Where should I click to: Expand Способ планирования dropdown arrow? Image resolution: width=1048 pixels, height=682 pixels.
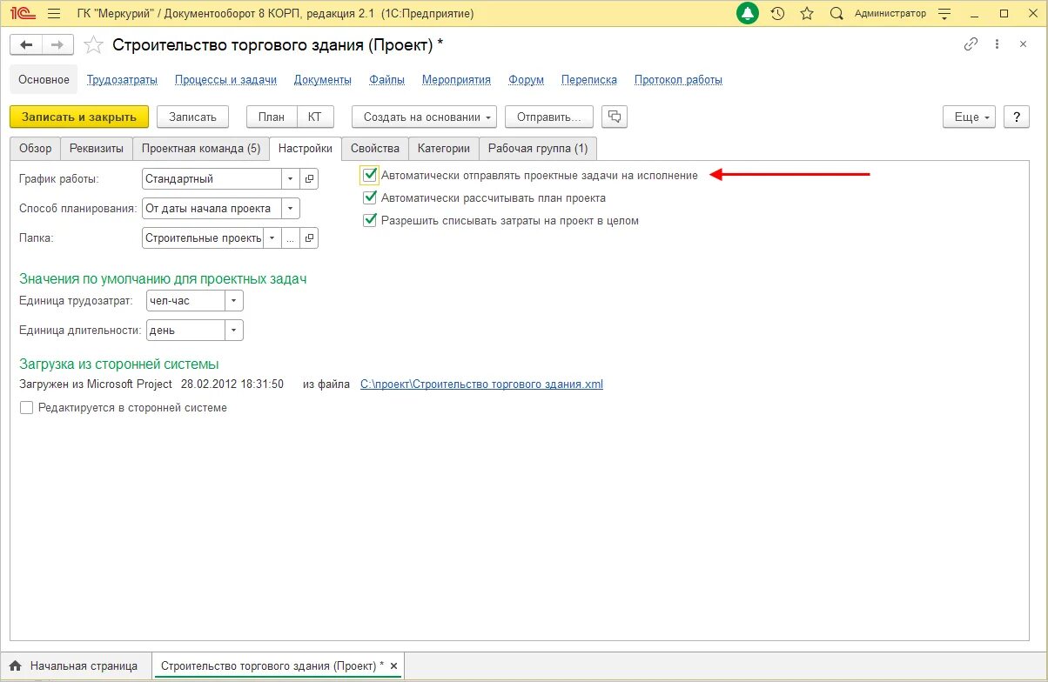(291, 208)
